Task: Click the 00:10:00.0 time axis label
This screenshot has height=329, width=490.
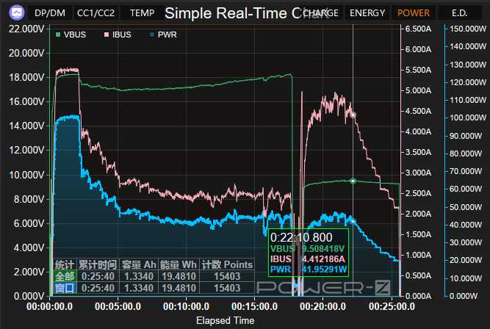Action: (187, 306)
